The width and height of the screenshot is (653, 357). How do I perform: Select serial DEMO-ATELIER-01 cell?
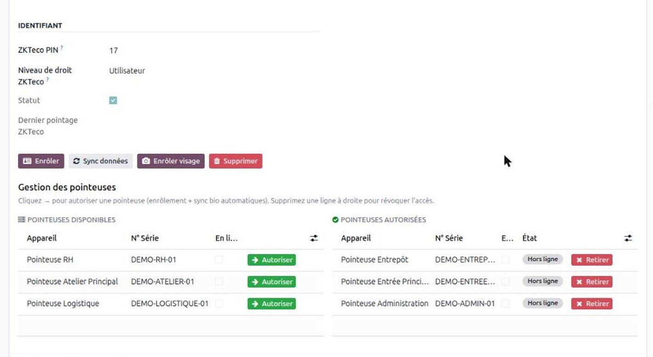(162, 282)
